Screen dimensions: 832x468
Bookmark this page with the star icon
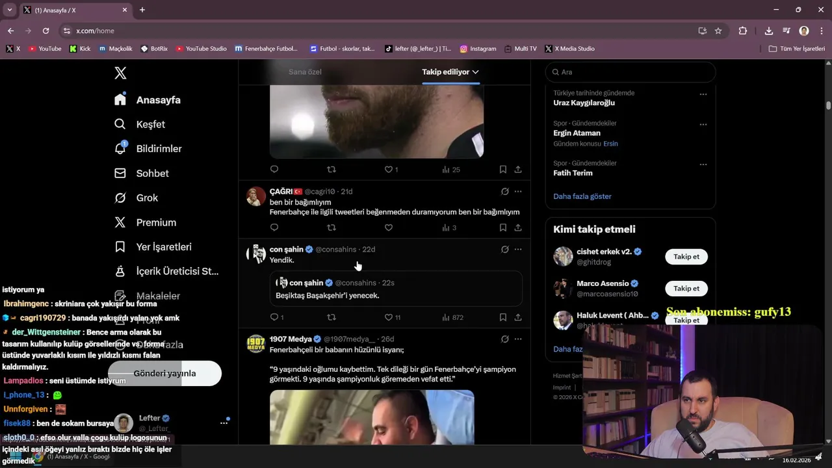click(718, 31)
